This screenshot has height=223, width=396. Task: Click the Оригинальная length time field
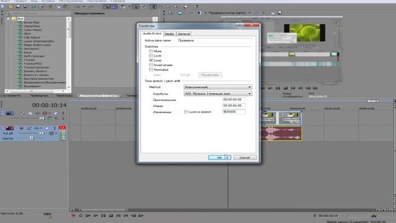pos(234,100)
